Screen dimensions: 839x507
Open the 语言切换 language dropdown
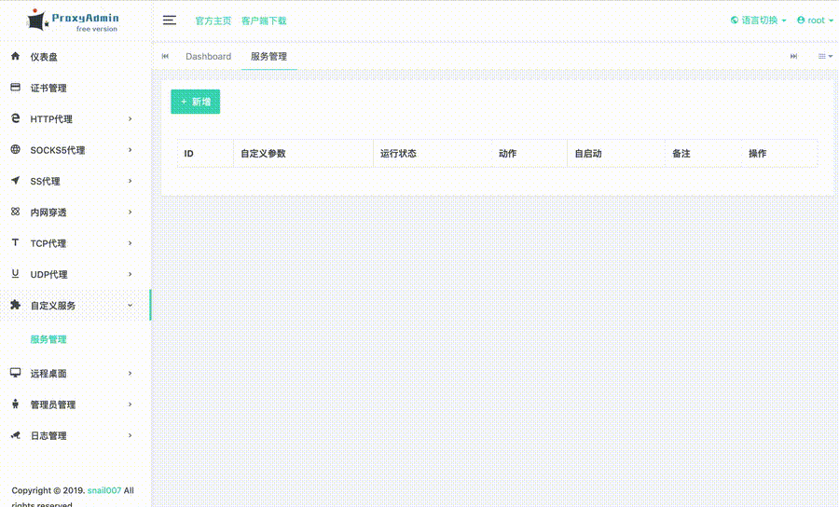[x=758, y=21]
